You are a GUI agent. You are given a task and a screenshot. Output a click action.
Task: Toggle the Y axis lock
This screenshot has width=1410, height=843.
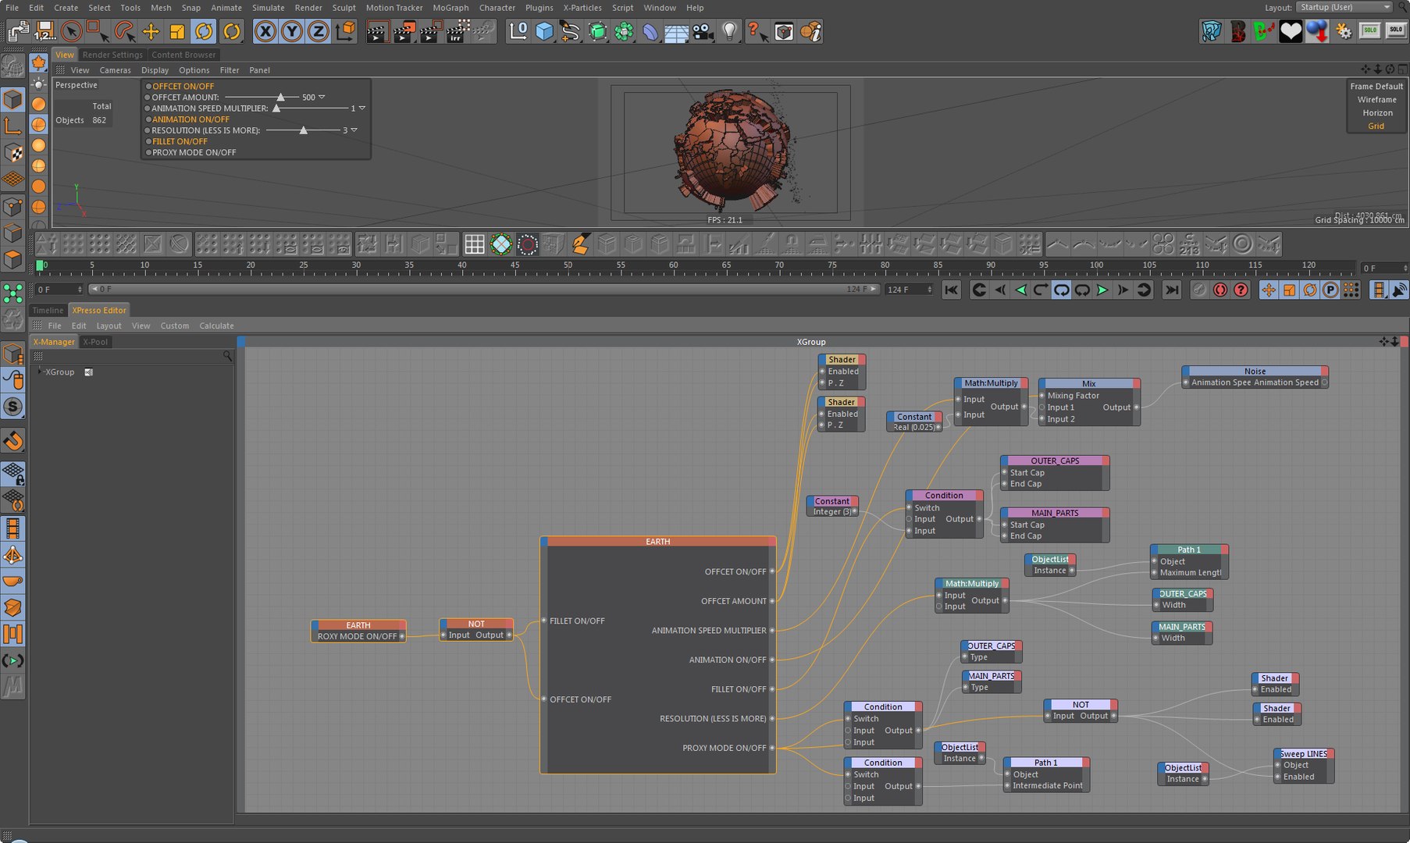292,32
